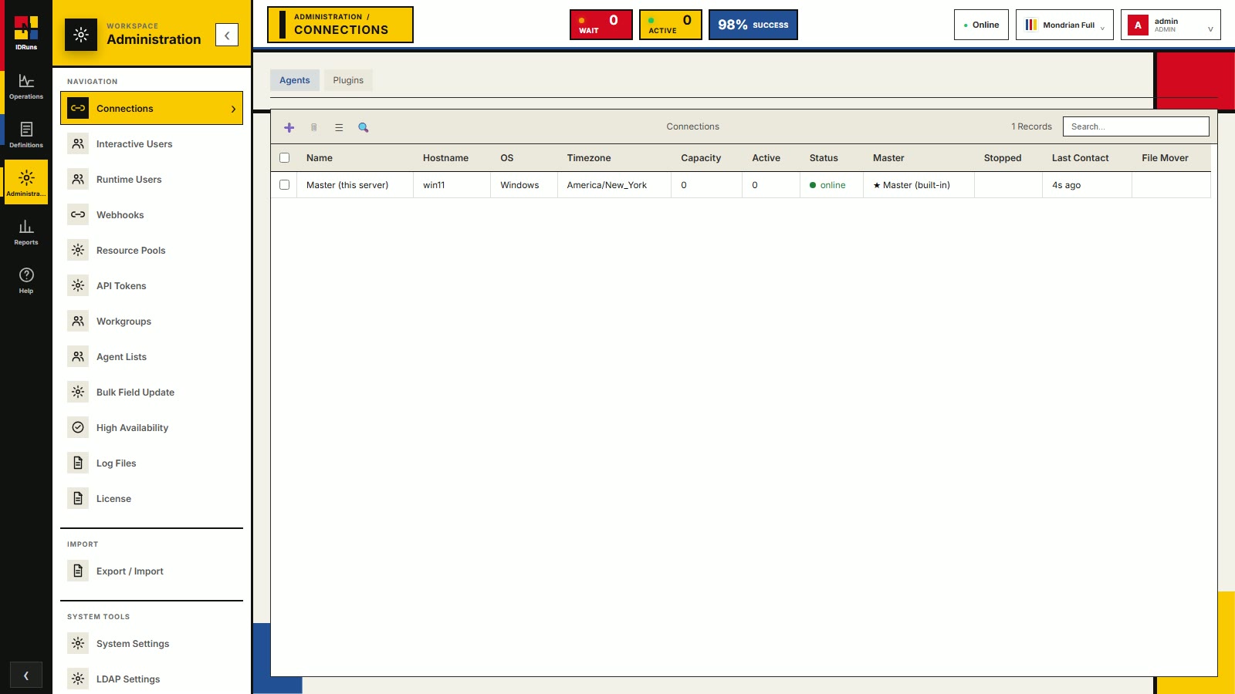
Task: Open the Reports section in sidebar
Action: pyautogui.click(x=26, y=233)
